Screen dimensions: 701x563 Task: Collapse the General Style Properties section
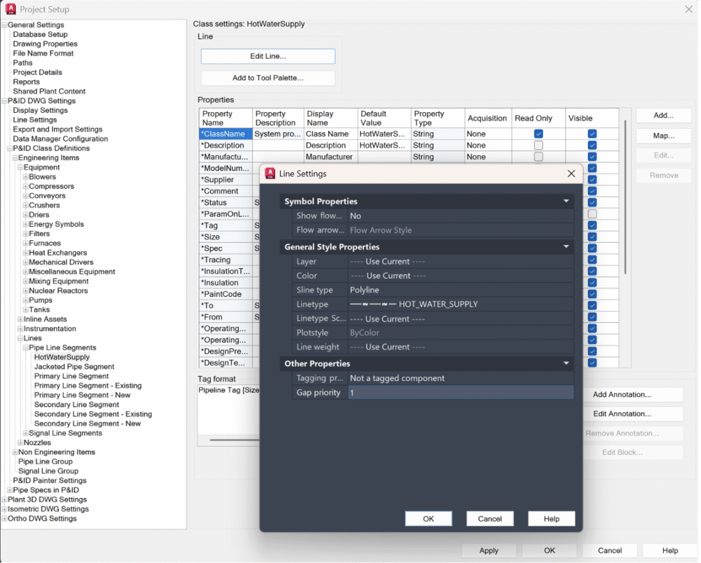(x=566, y=247)
